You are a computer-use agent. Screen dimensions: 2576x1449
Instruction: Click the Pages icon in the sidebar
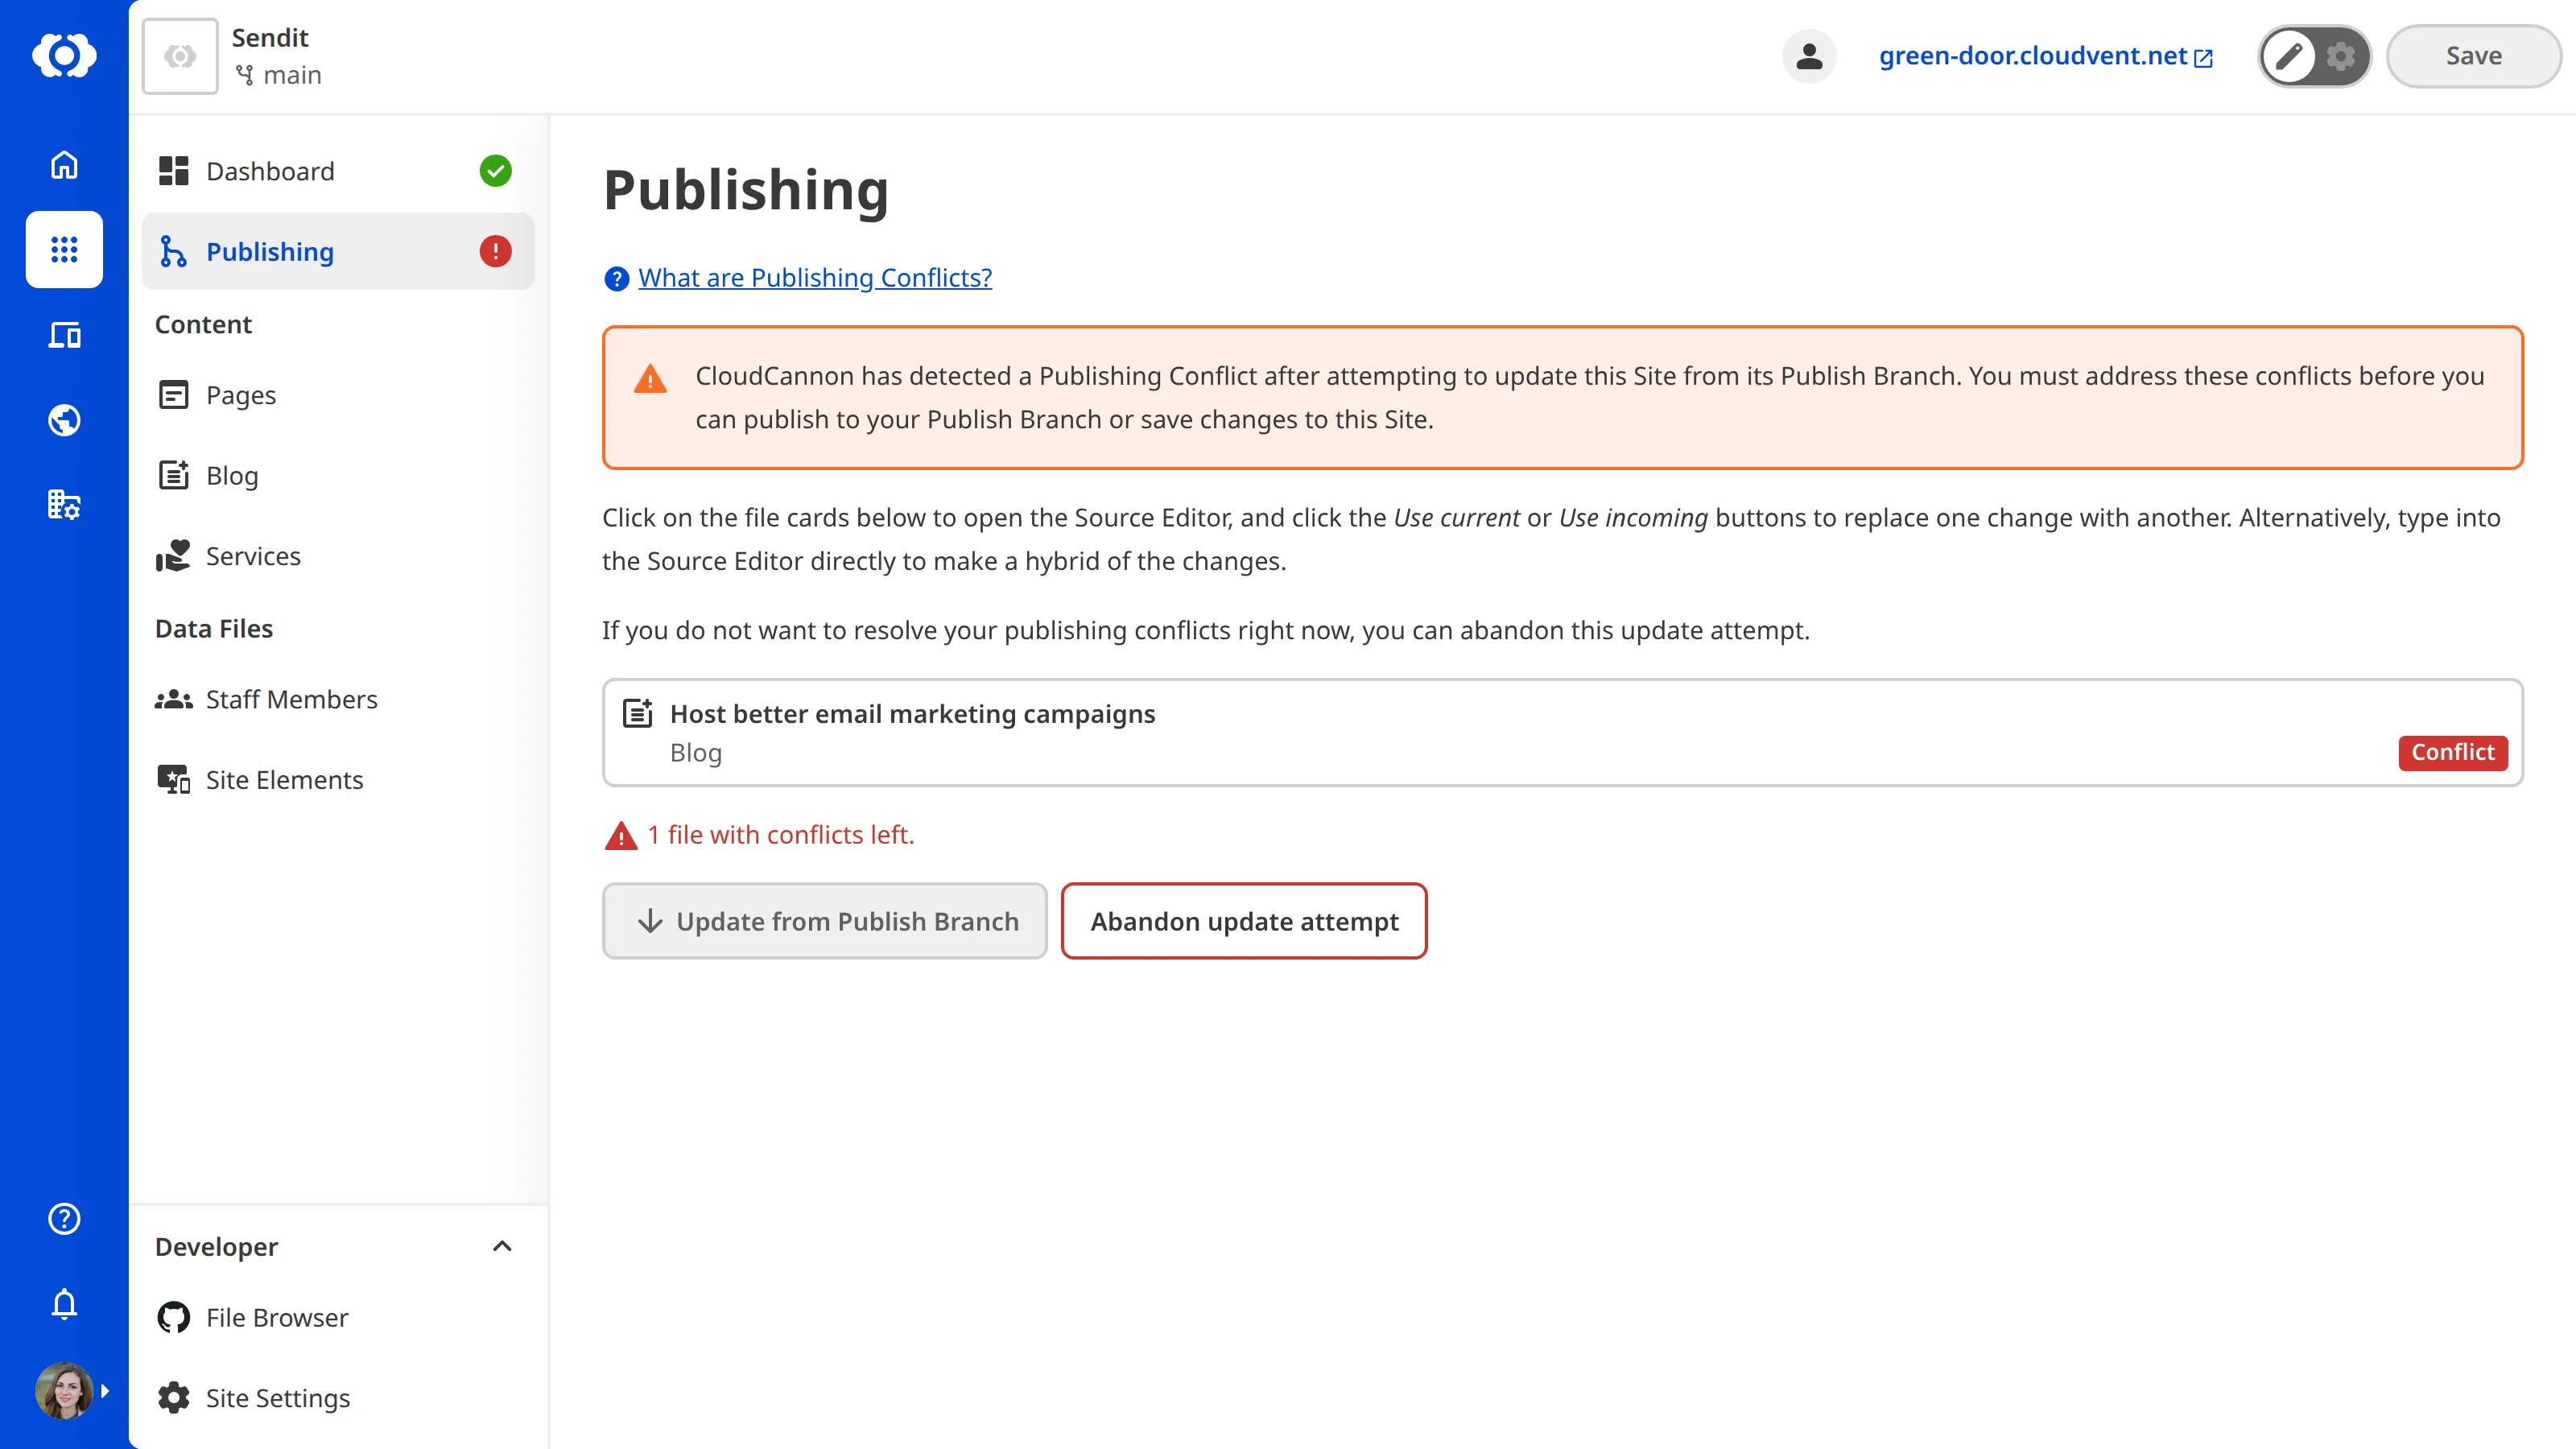click(x=173, y=395)
